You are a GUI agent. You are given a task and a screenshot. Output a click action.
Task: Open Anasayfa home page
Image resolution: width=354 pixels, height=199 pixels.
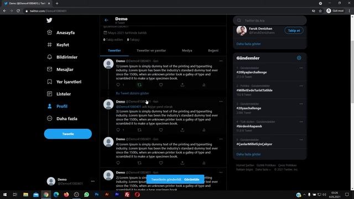pyautogui.click(x=61, y=33)
